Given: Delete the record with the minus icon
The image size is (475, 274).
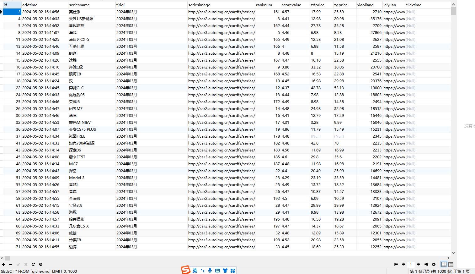Looking at the screenshot, I should pyautogui.click(x=11, y=265).
